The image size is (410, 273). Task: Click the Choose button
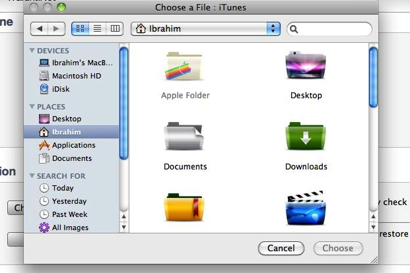click(x=338, y=248)
